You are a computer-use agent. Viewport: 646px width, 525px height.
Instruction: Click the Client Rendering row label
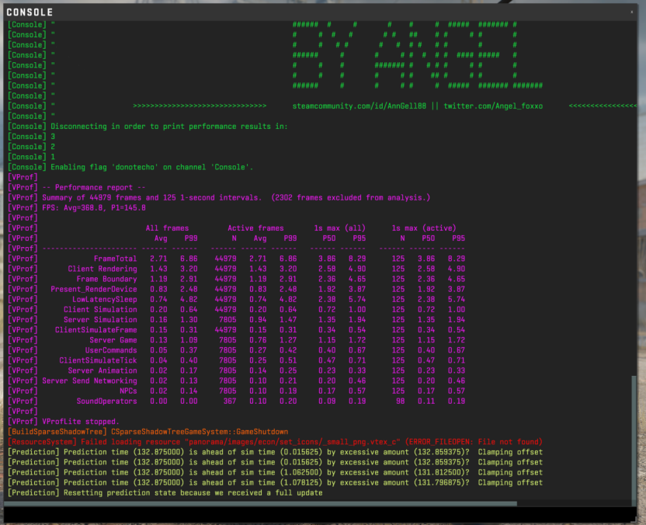pos(102,269)
